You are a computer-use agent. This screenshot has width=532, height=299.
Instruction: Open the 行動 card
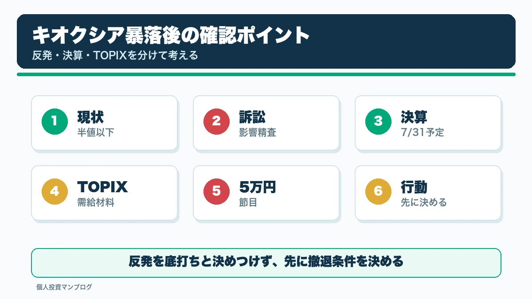point(428,193)
